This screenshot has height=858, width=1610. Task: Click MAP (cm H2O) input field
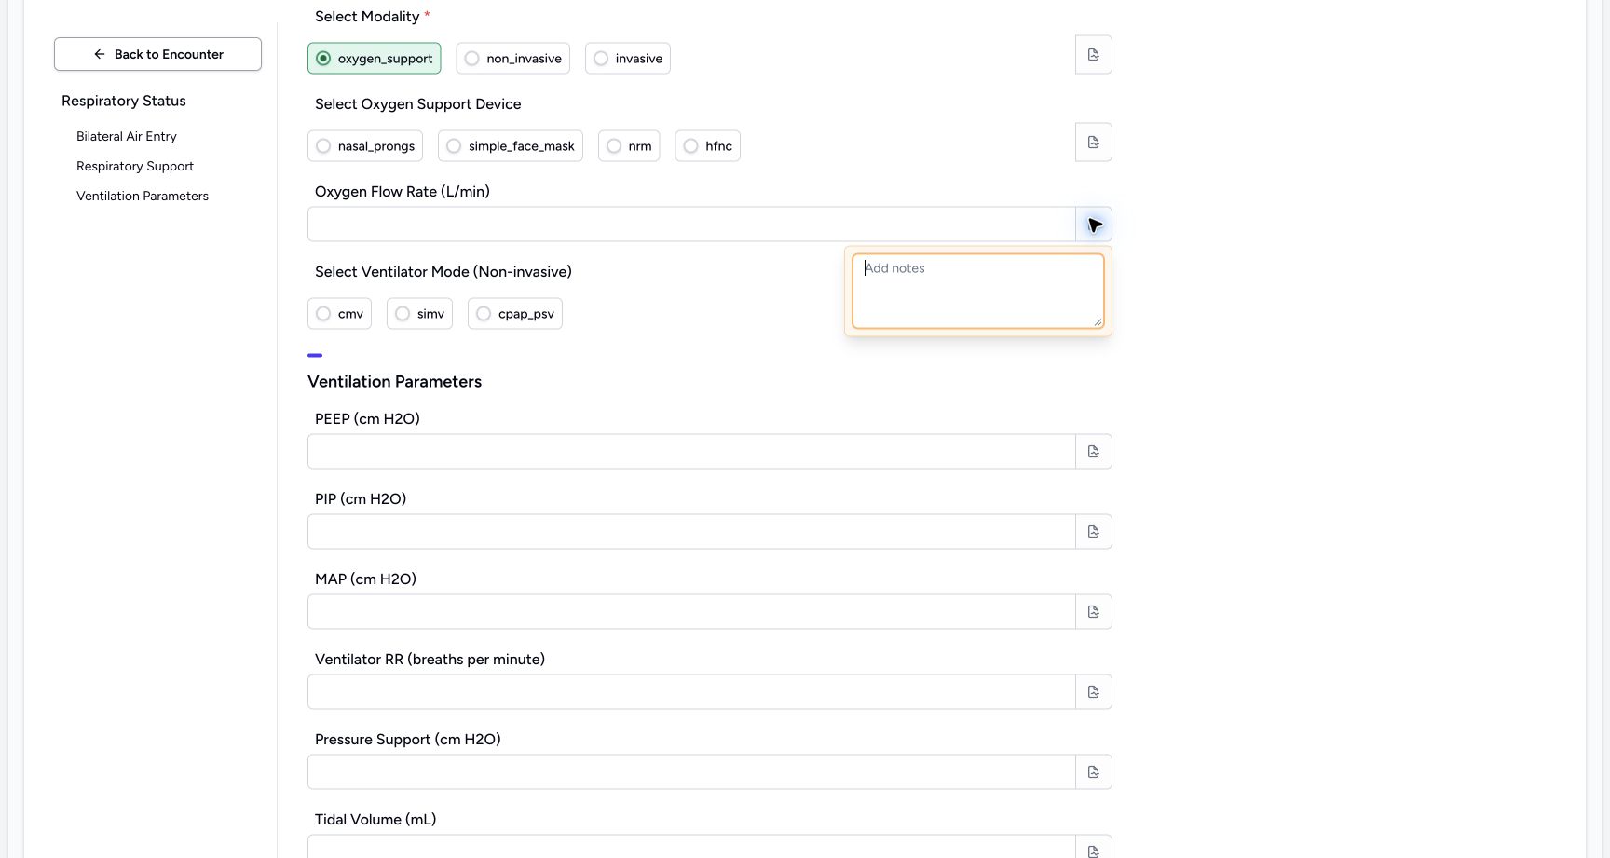tap(691, 612)
